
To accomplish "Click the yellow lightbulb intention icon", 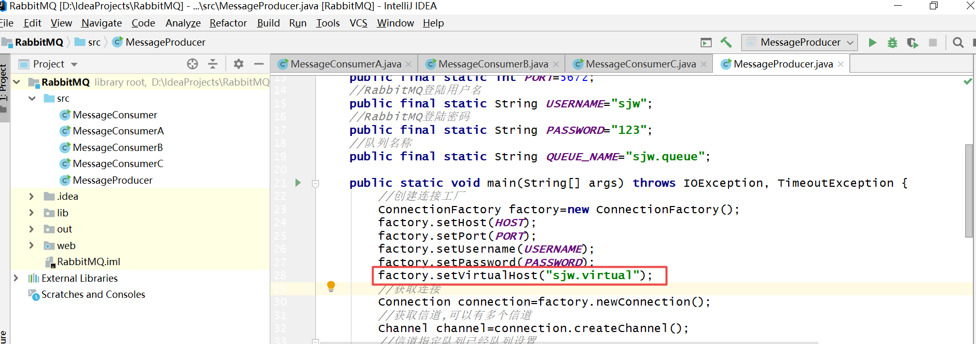I will point(331,286).
